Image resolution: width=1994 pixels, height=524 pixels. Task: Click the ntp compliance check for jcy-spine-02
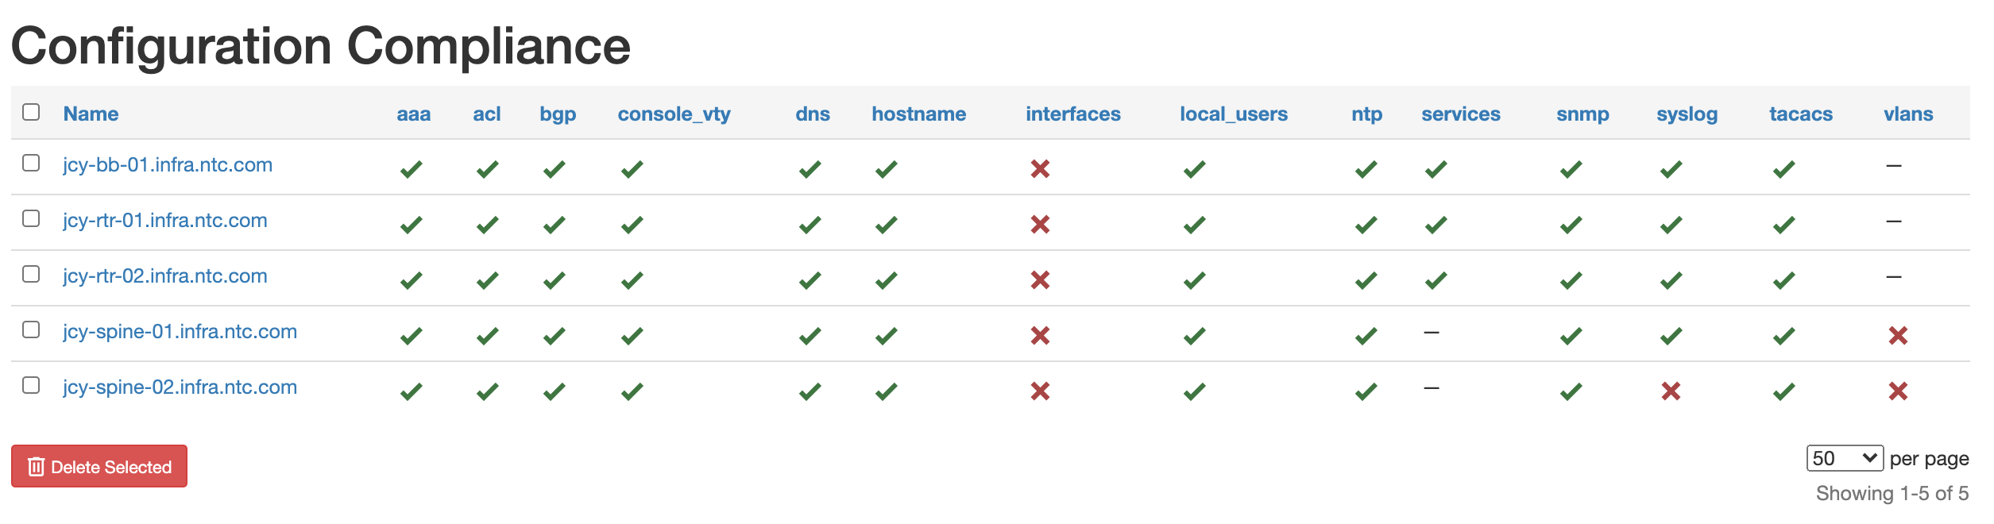(1365, 390)
